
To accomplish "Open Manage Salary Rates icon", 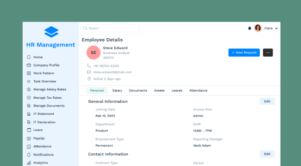I will 29,89.
